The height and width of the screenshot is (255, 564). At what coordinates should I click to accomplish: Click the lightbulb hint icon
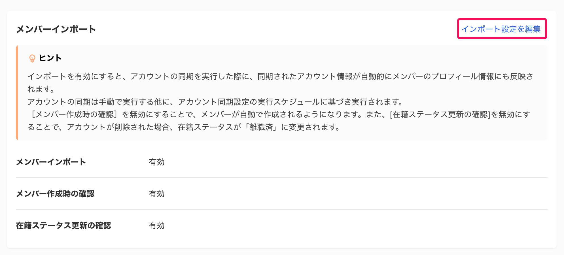coord(32,58)
